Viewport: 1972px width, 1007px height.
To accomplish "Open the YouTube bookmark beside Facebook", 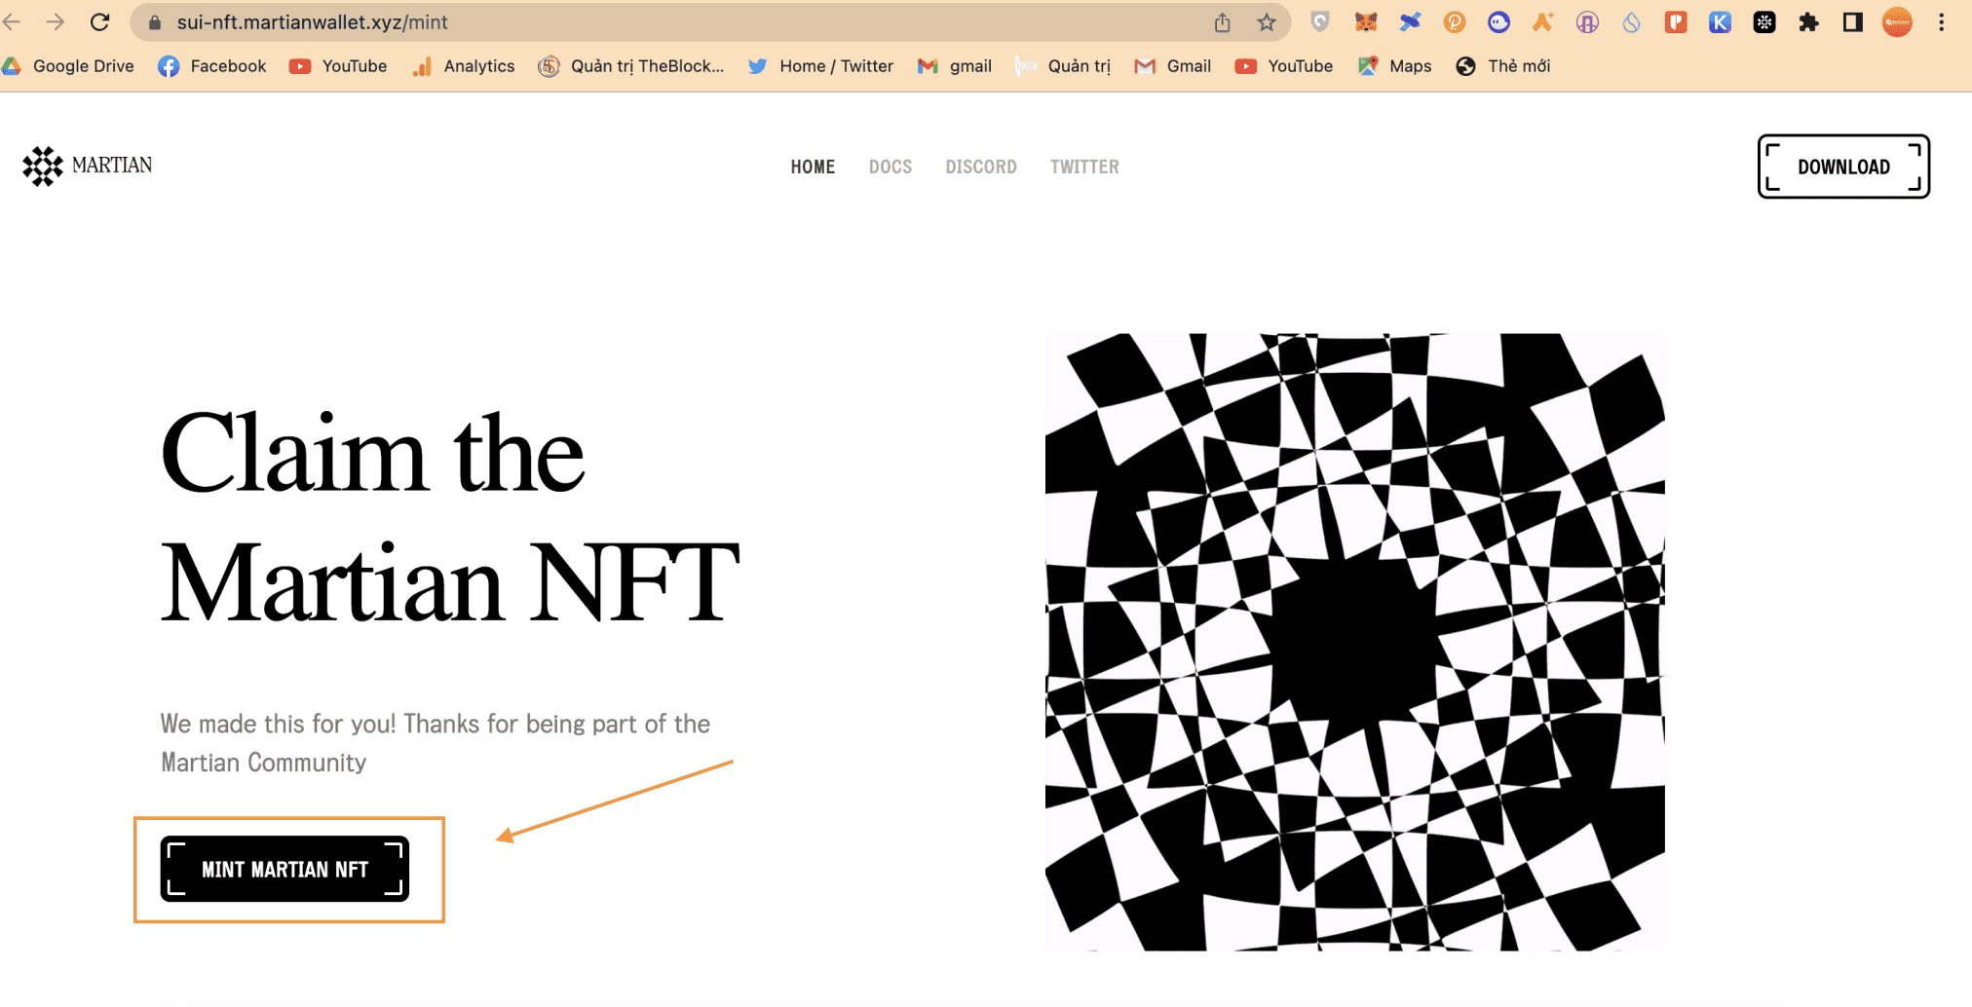I will click(338, 66).
